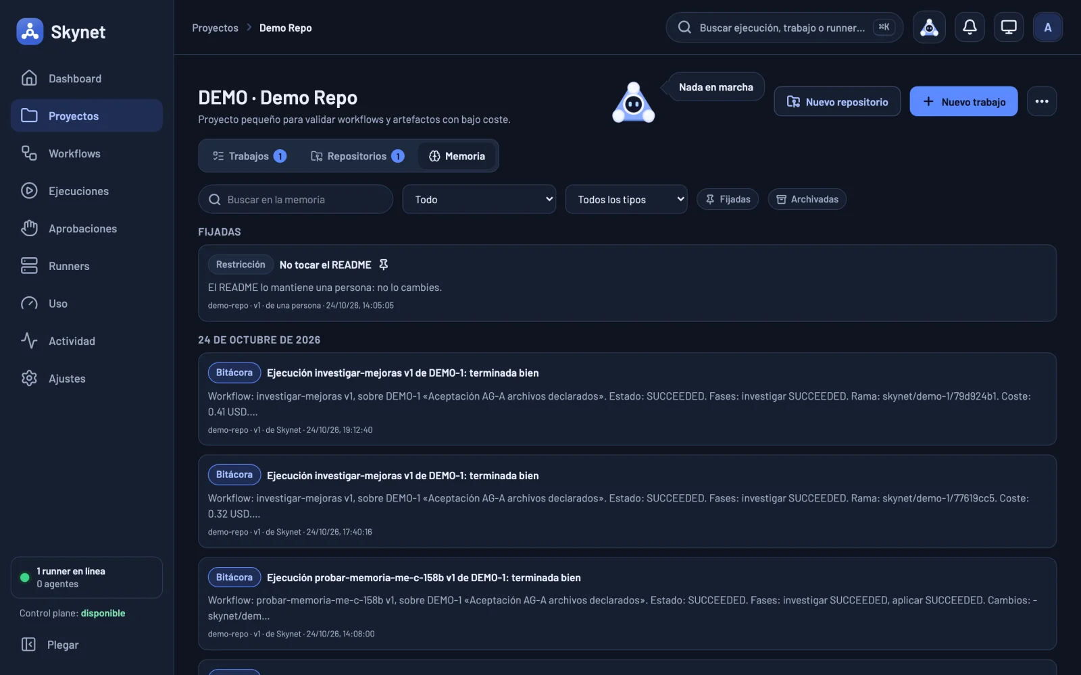The height and width of the screenshot is (675, 1081).
Task: Go to Ejecuciones page
Action: pyautogui.click(x=86, y=191)
